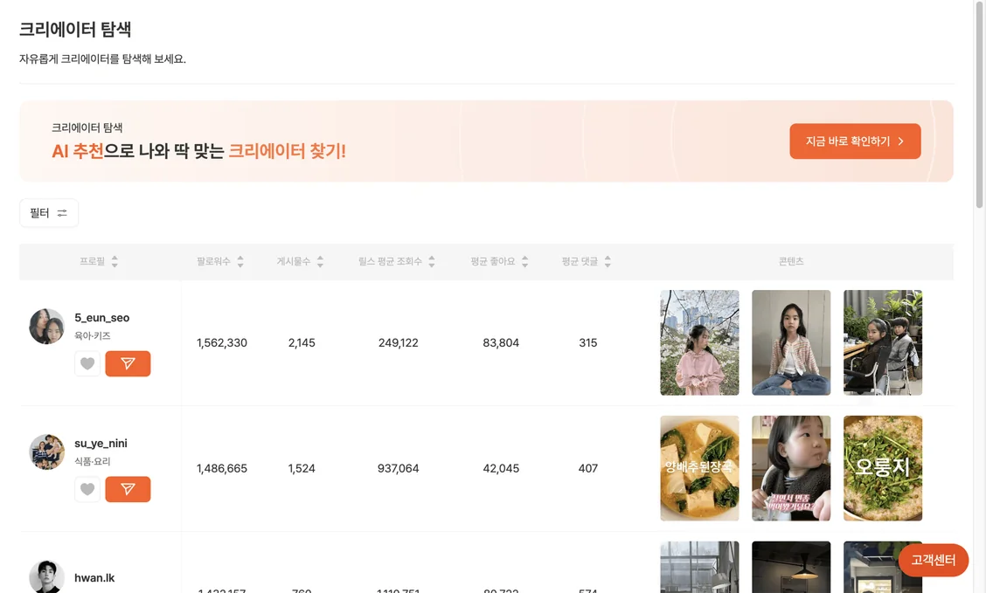Screen dimensions: 986x593
Task: Favorite su_ye_nini with heart icon
Action: [87, 489]
